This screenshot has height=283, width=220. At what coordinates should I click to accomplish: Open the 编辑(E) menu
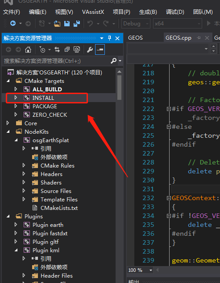37,12
